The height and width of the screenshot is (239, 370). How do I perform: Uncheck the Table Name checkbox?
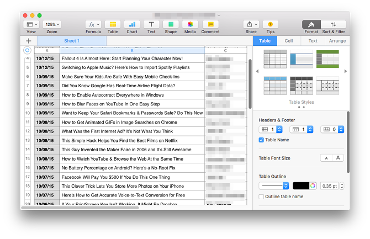click(262, 140)
